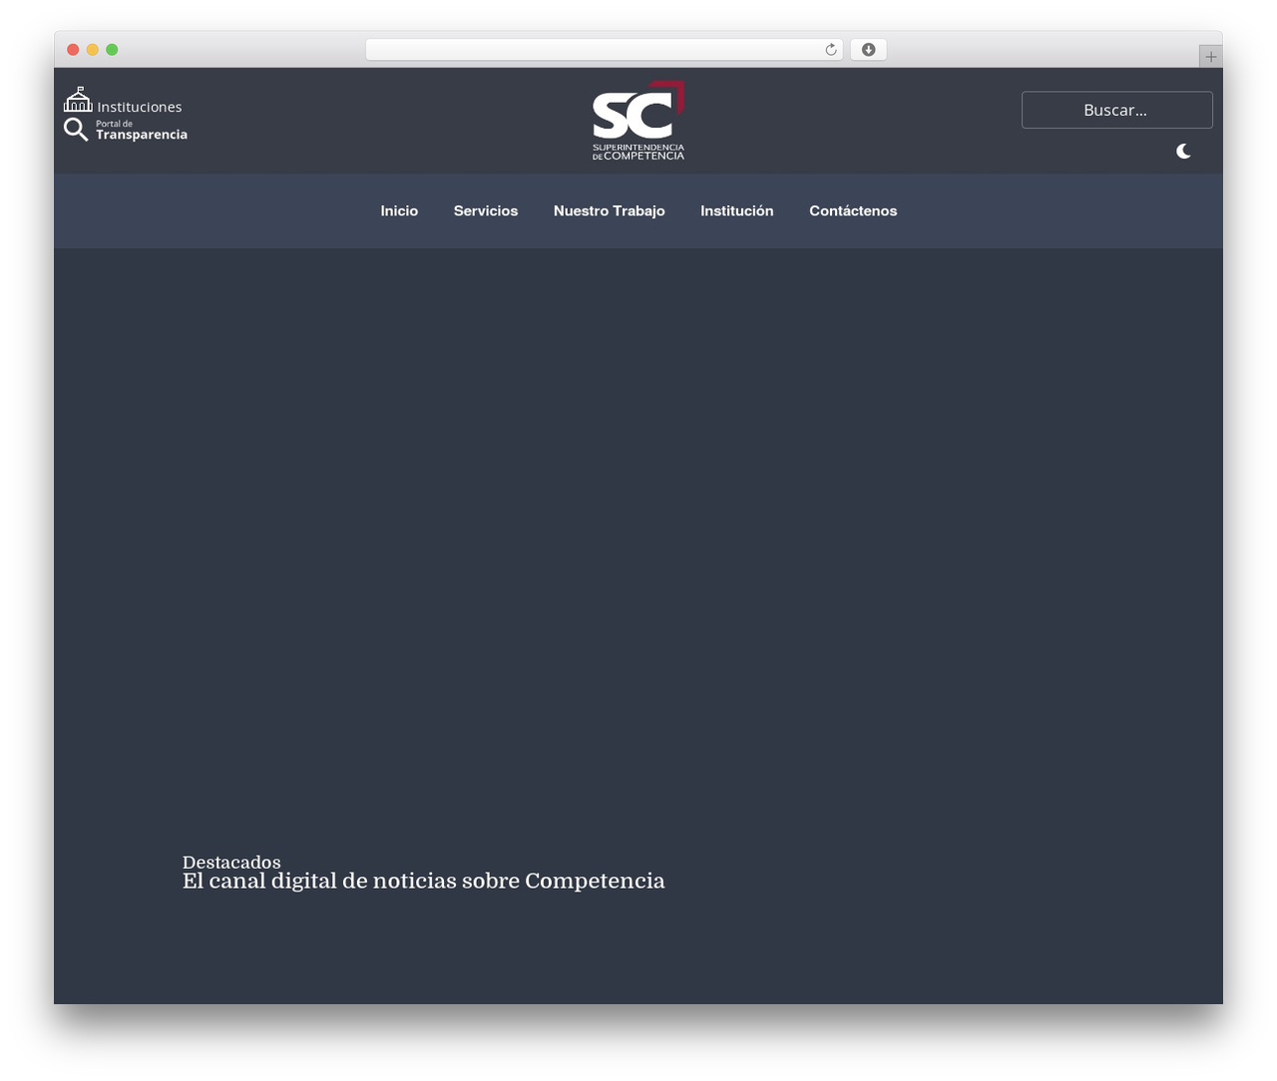Open the Institución menu
This screenshot has width=1277, height=1081.
tap(737, 210)
